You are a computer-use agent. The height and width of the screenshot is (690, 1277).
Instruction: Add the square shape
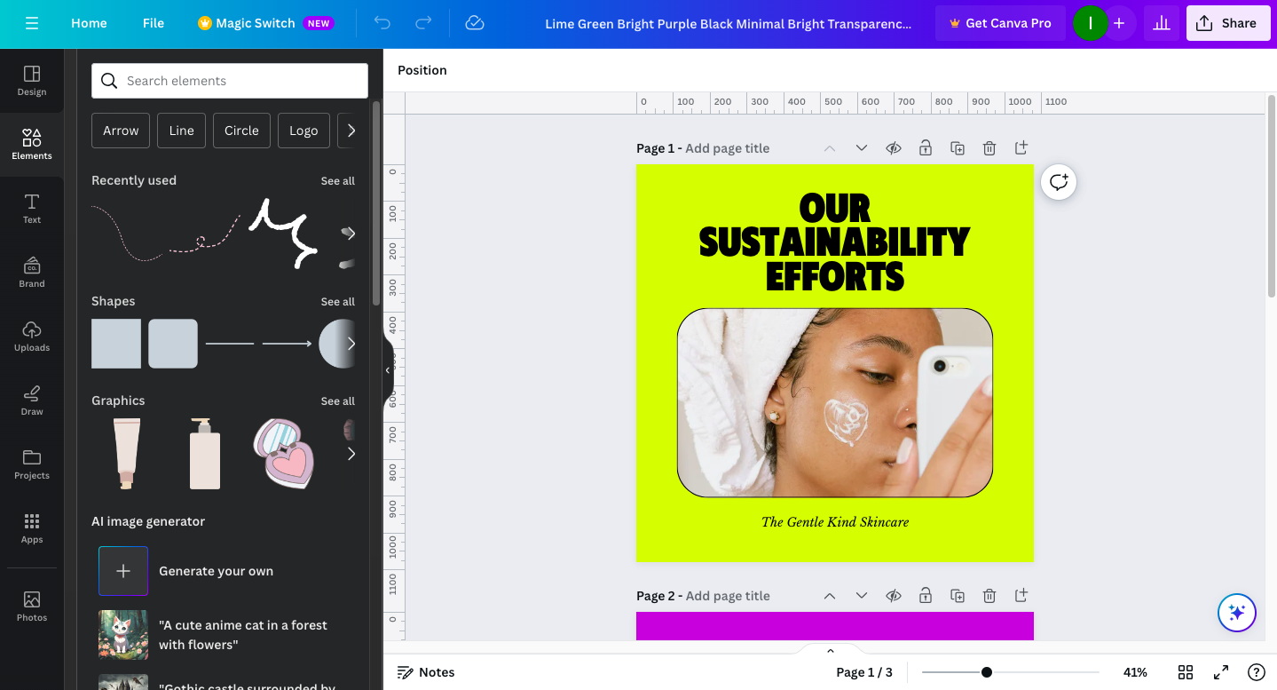[116, 344]
